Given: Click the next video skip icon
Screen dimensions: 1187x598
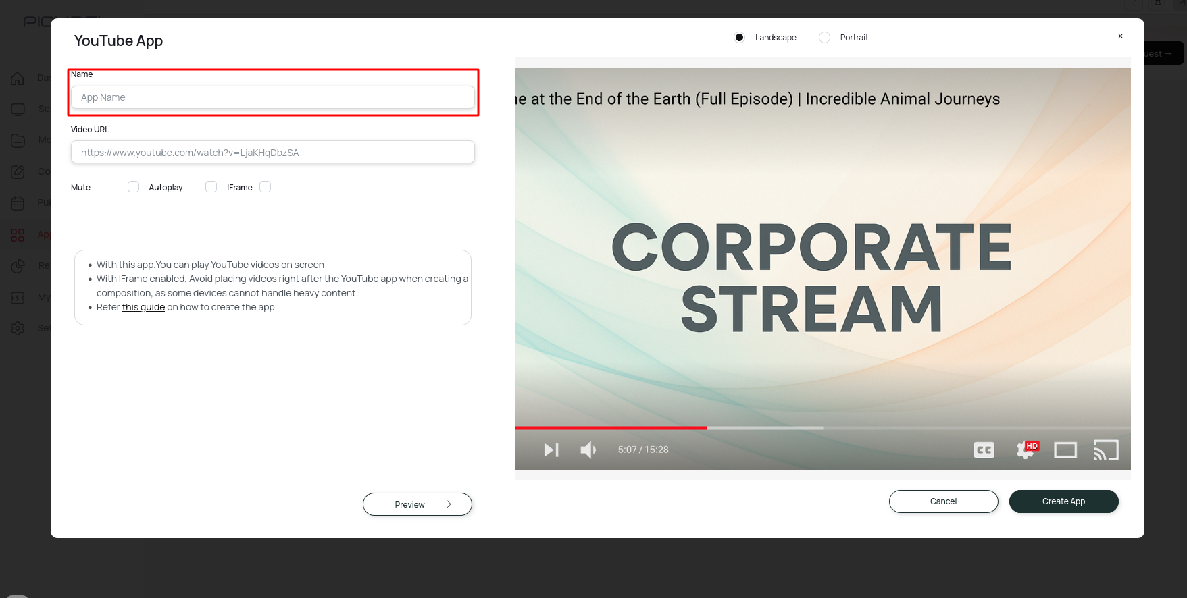Looking at the screenshot, I should pyautogui.click(x=551, y=450).
